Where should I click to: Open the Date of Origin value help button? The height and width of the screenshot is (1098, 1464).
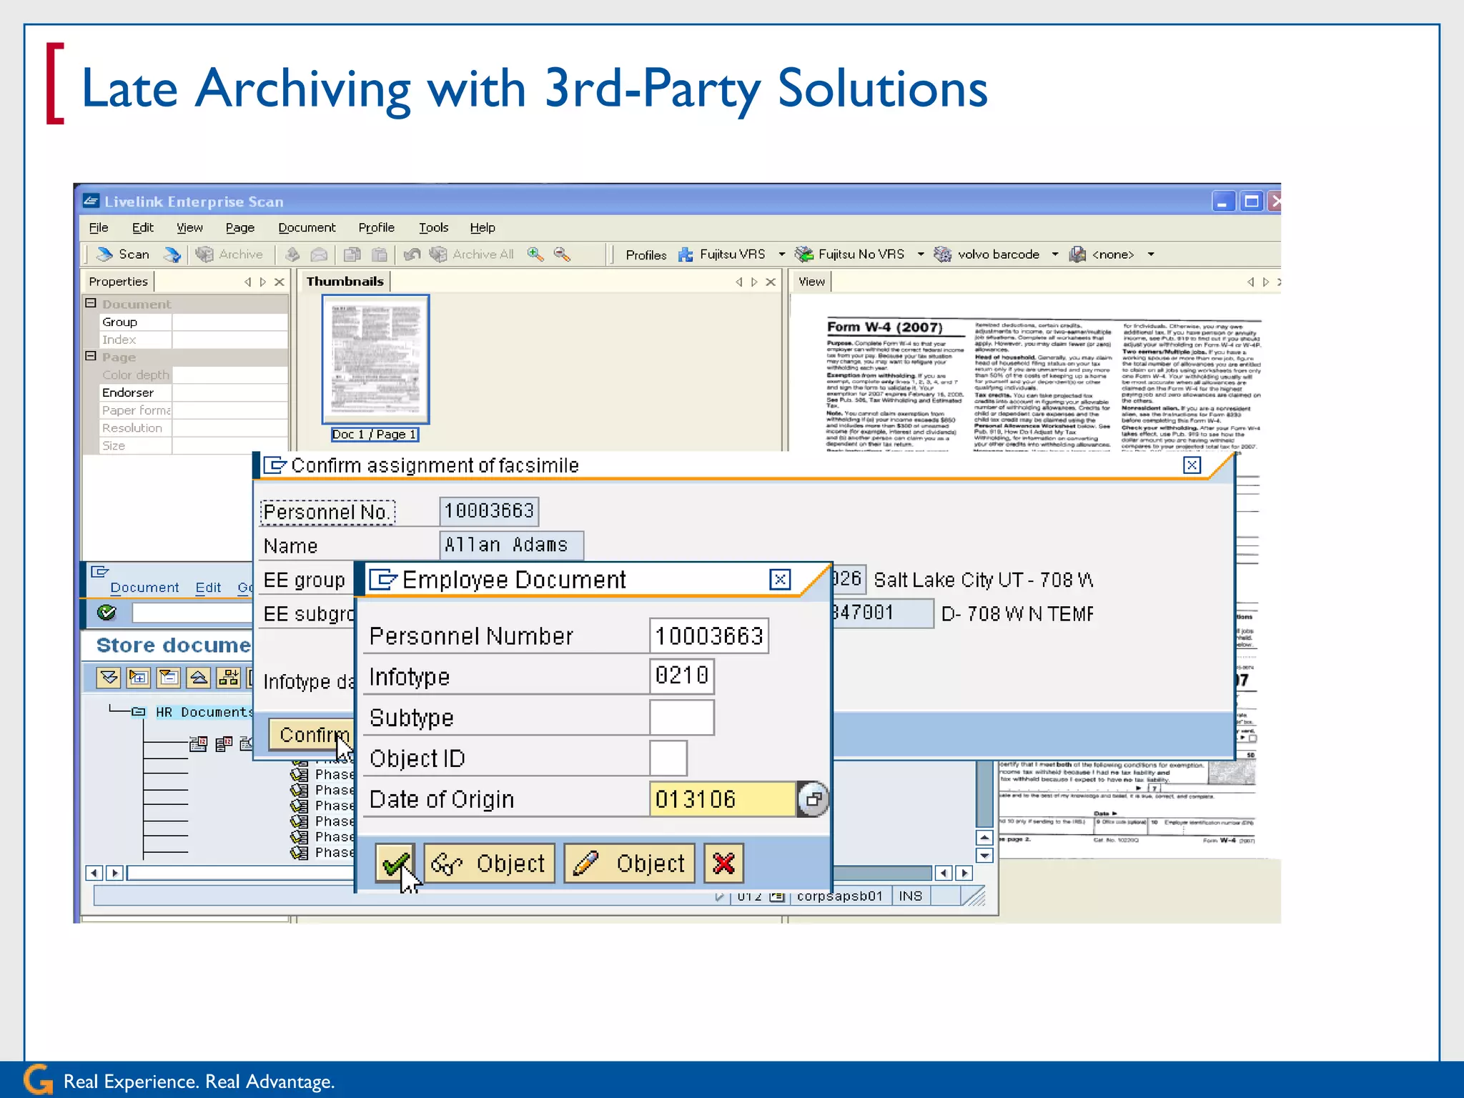(x=813, y=799)
